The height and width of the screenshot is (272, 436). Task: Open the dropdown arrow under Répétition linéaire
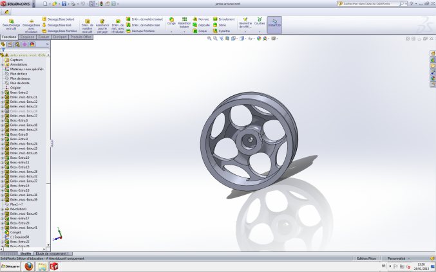184,32
